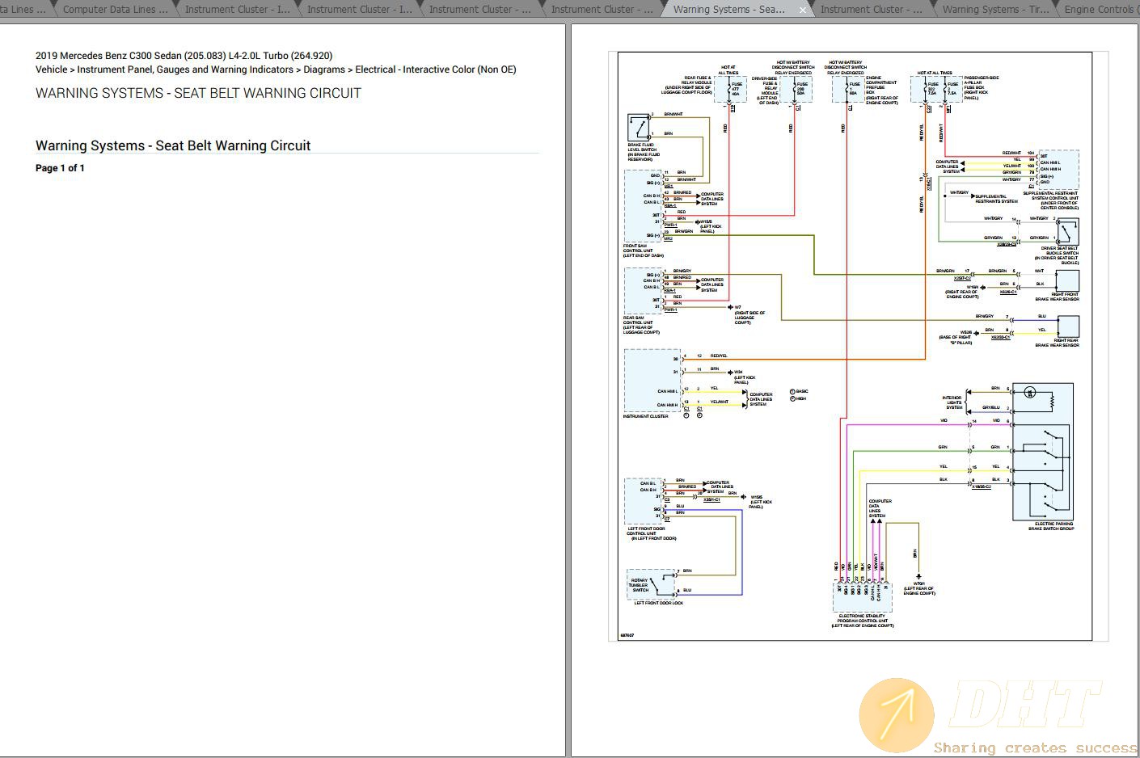Image resolution: width=1140 pixels, height=758 pixels.
Task: Click the 60A fuse in engine compartment prefuse box
Action: 854,89
